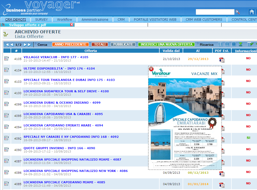Switch to Sviluppo offerte e pdf tab
Screen dimensions: 257x190
click(27, 25)
